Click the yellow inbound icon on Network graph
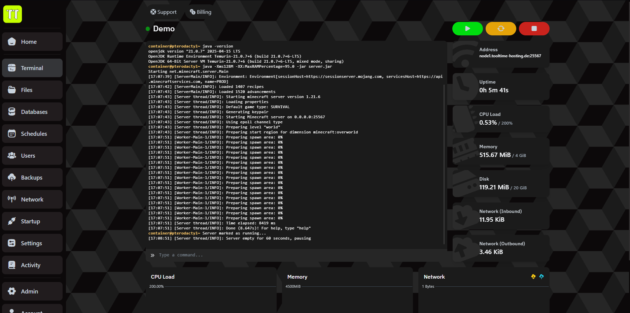The height and width of the screenshot is (313, 630). [533, 277]
